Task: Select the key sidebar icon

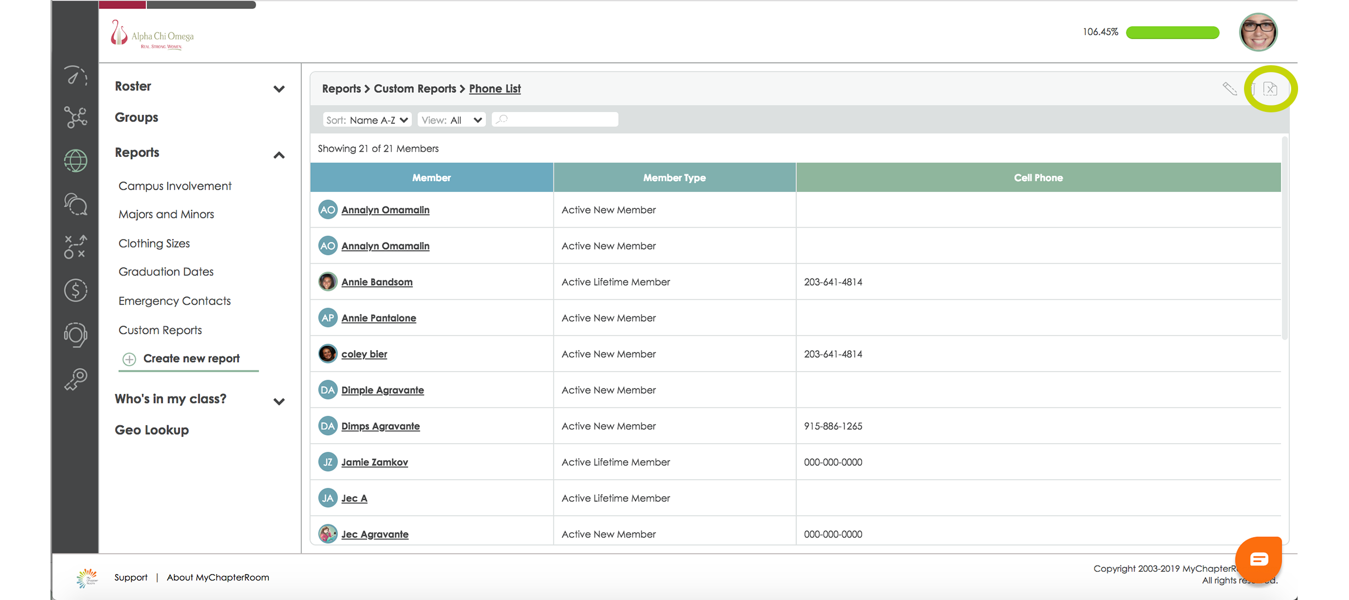Action: point(75,379)
